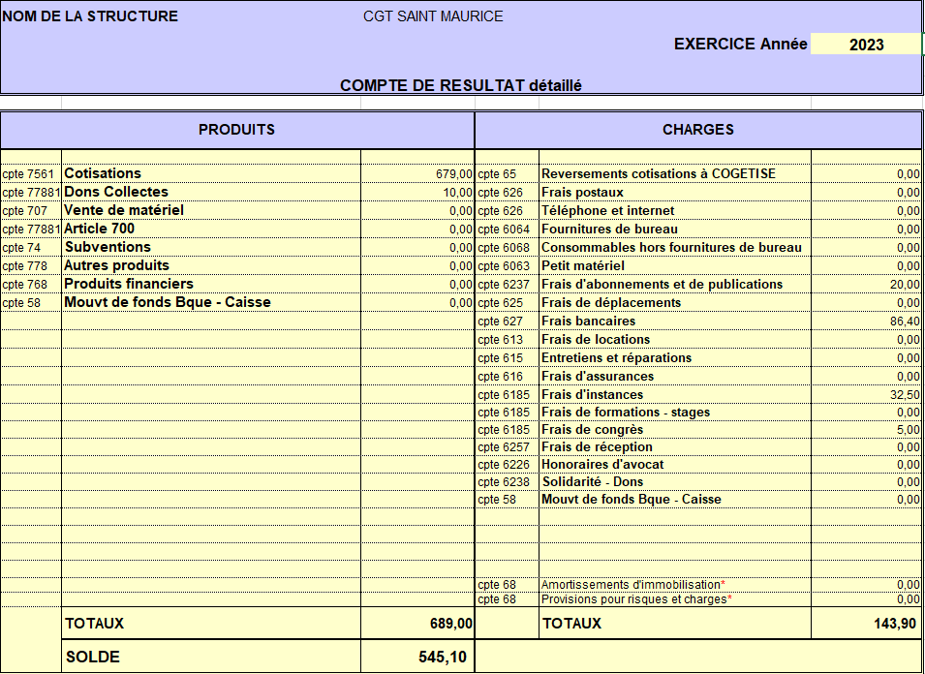Click the Frais bancaires amount 86,40
The image size is (925, 674).
(866, 322)
